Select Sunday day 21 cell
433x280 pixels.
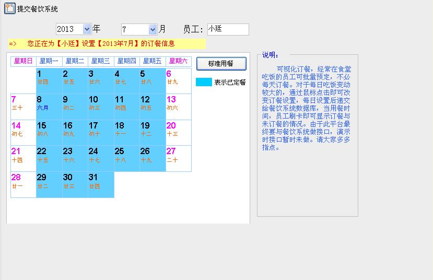pyautogui.click(x=24, y=159)
